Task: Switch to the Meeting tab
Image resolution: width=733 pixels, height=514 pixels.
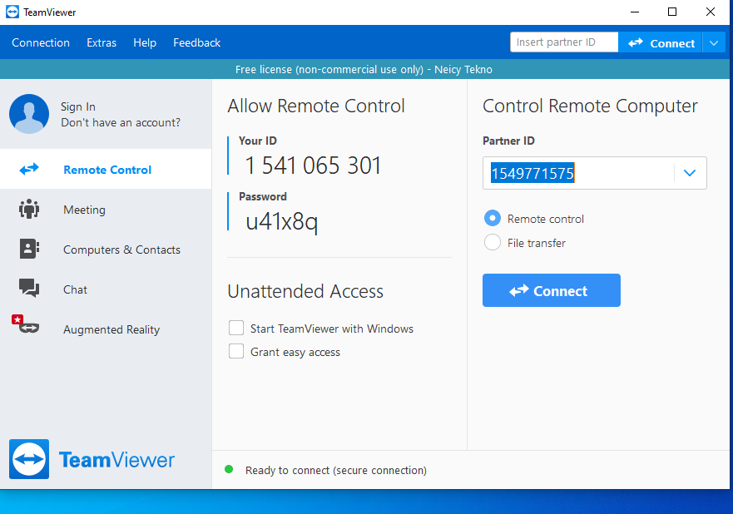Action: click(x=106, y=210)
